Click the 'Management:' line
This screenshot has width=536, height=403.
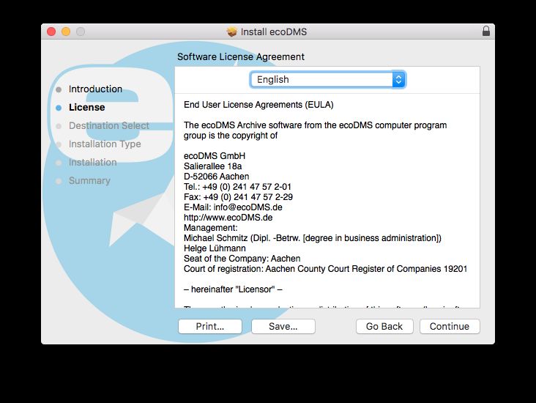point(211,228)
